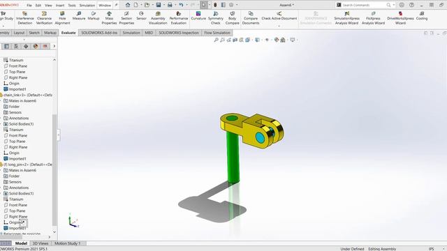Run Performance Evaluation

(x=179, y=18)
